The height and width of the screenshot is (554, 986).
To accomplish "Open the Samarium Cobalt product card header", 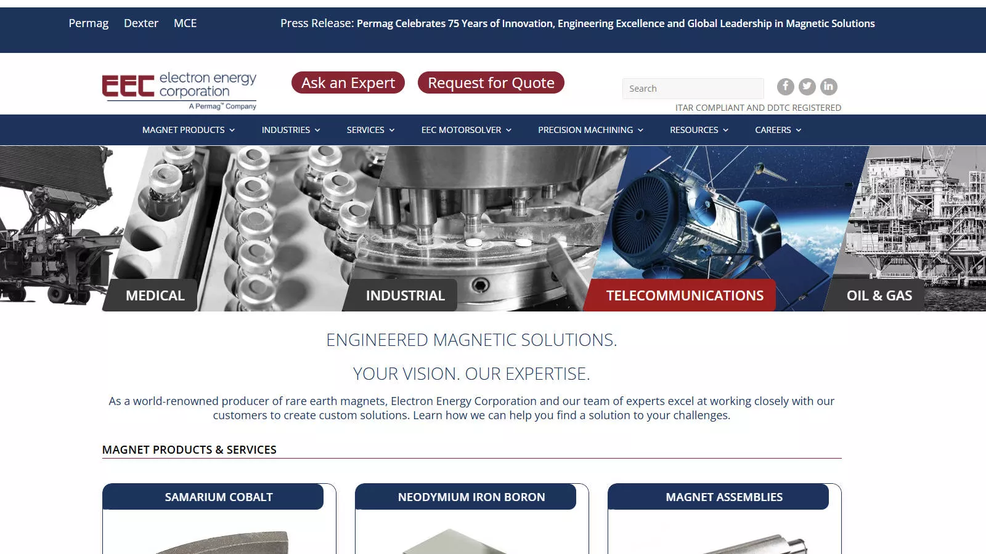I will [213, 497].
